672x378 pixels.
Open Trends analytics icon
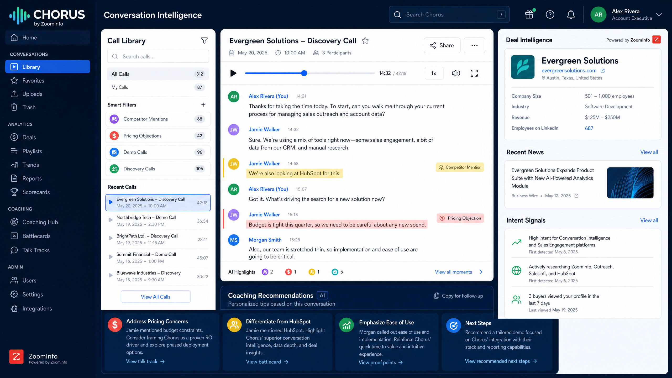pos(14,165)
